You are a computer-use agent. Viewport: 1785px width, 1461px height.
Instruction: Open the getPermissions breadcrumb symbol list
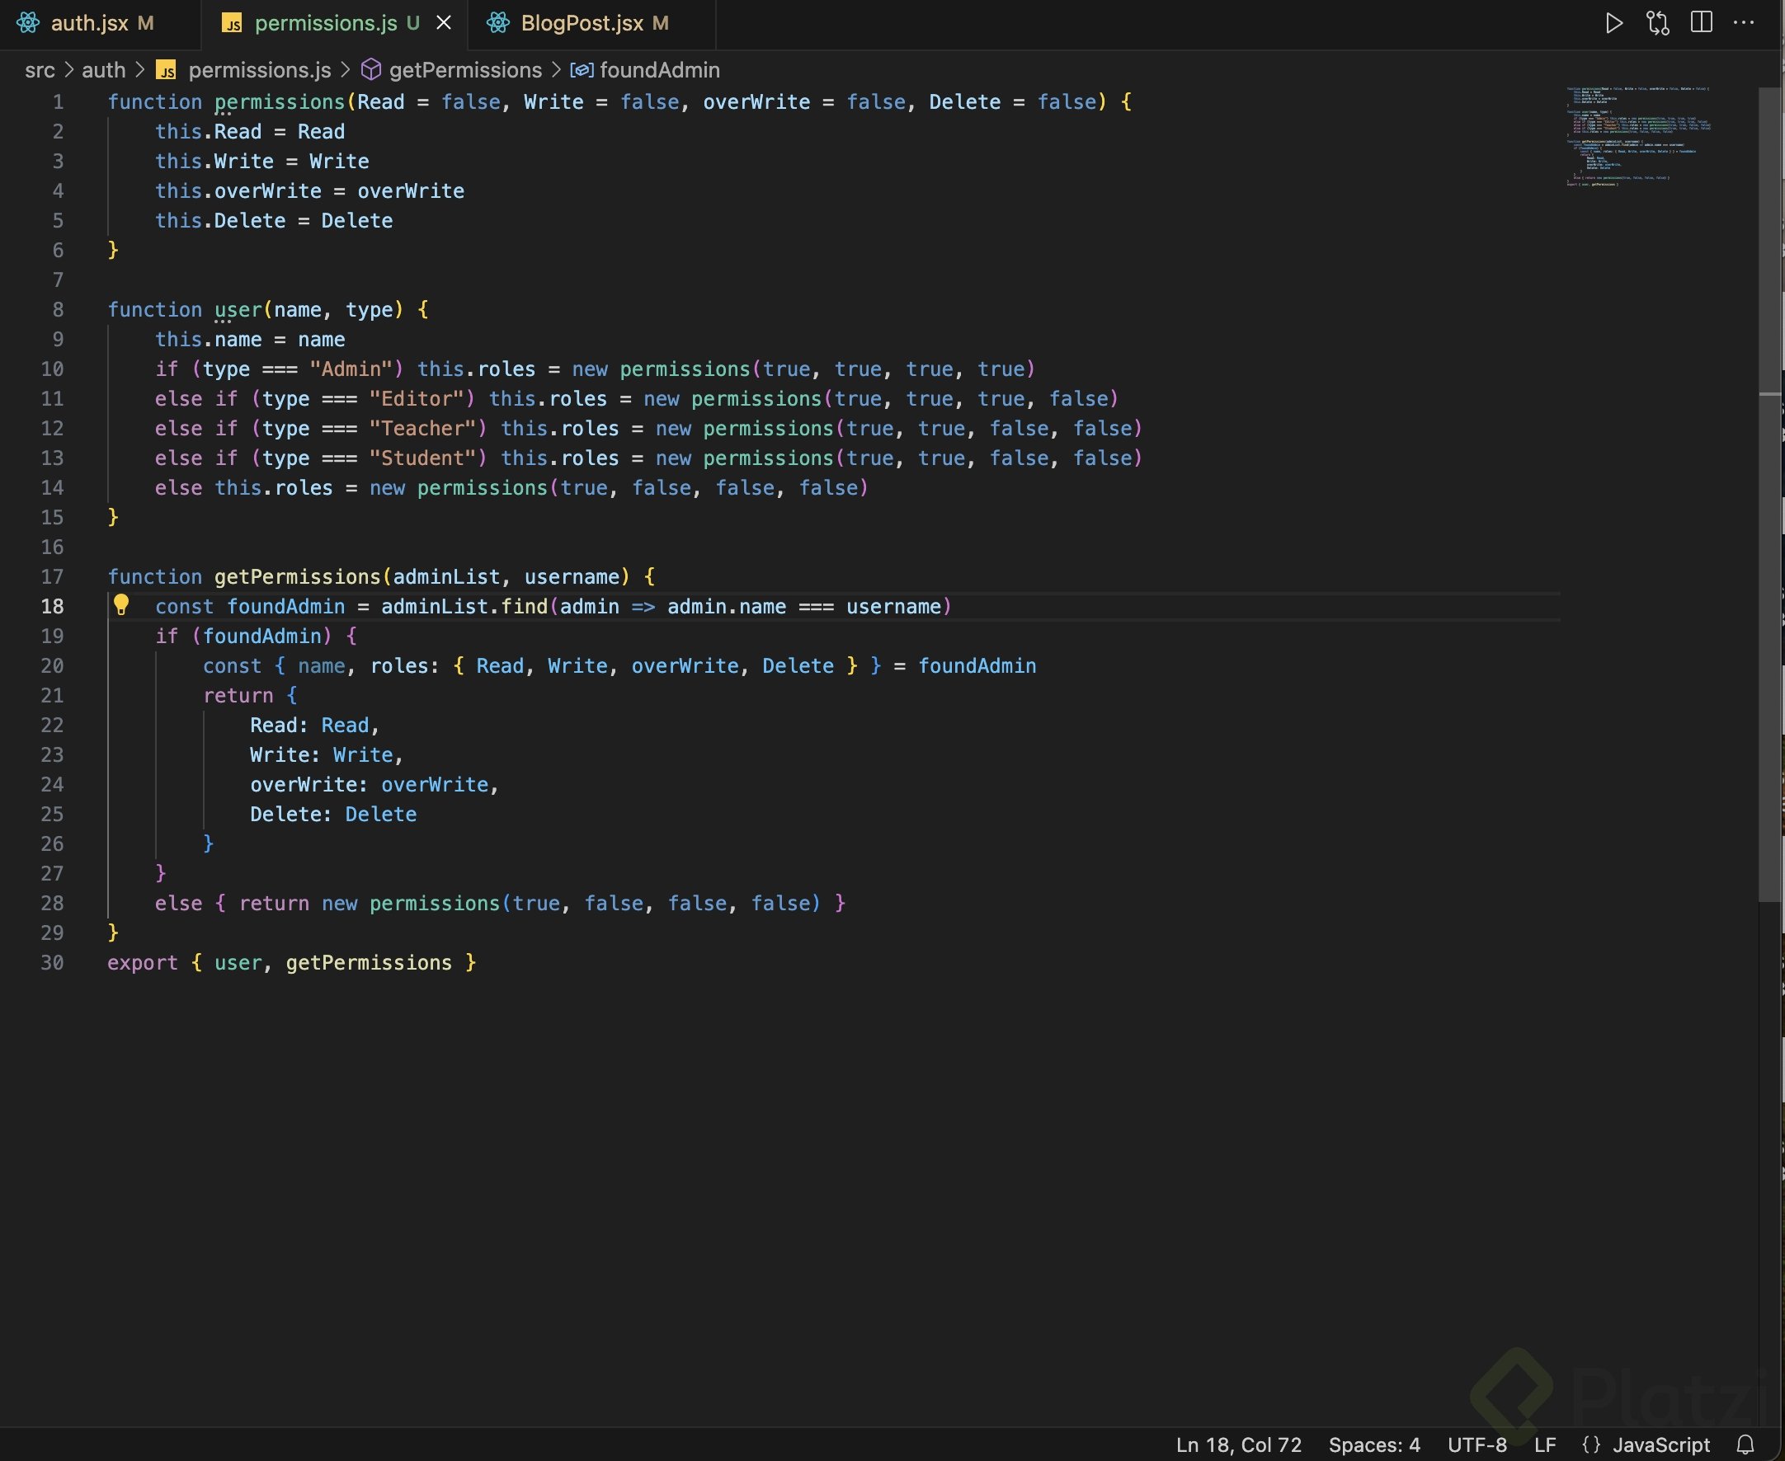[x=464, y=70]
